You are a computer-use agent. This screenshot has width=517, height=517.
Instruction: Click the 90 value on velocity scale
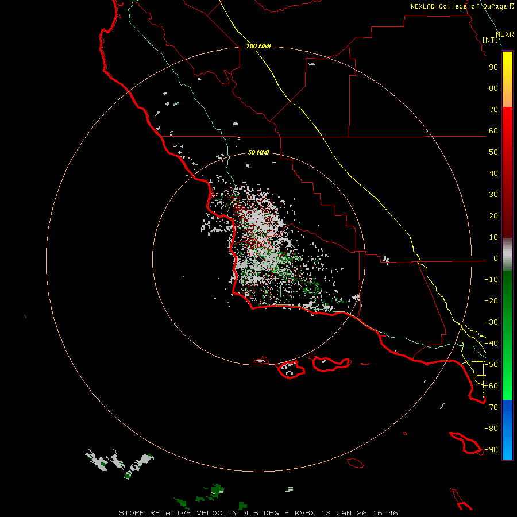pyautogui.click(x=493, y=67)
